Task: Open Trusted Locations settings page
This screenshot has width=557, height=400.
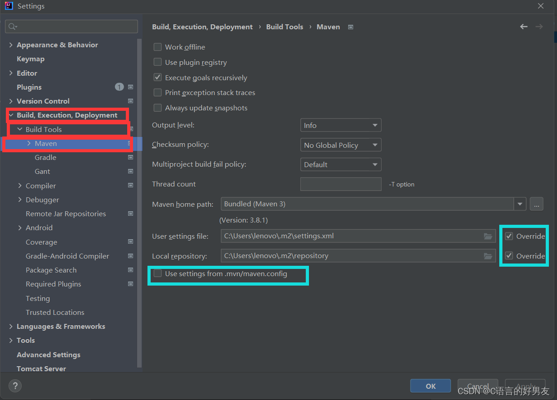Action: point(55,312)
